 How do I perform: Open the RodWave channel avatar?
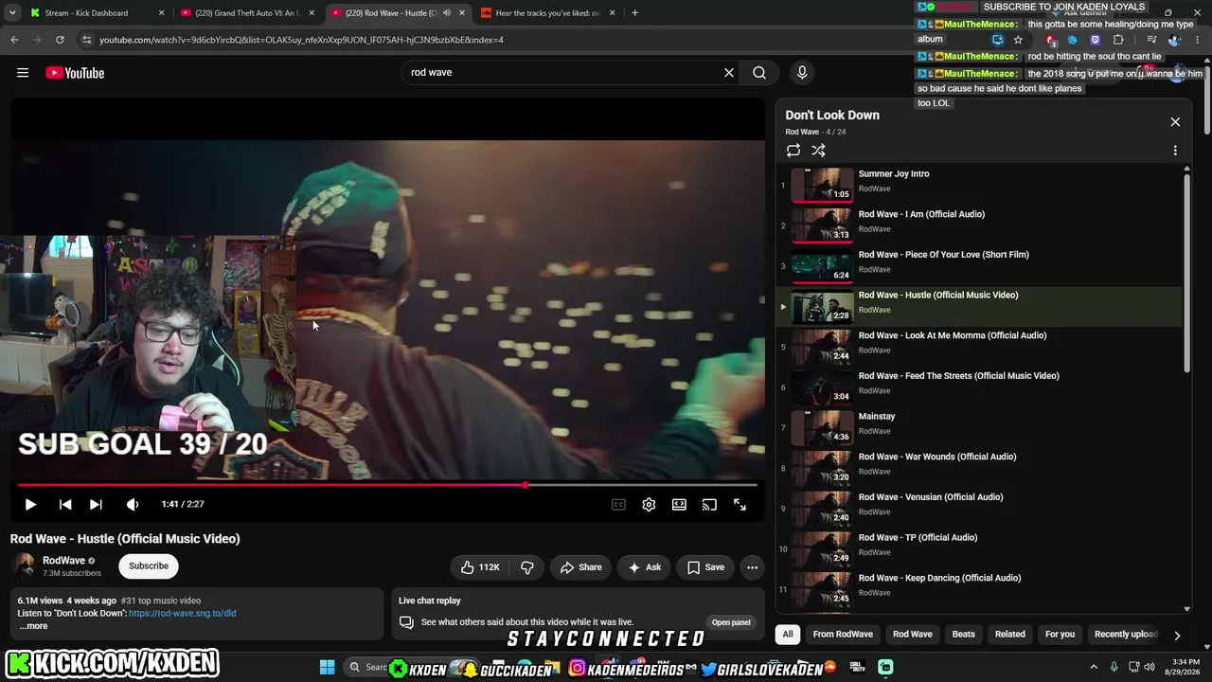point(24,565)
